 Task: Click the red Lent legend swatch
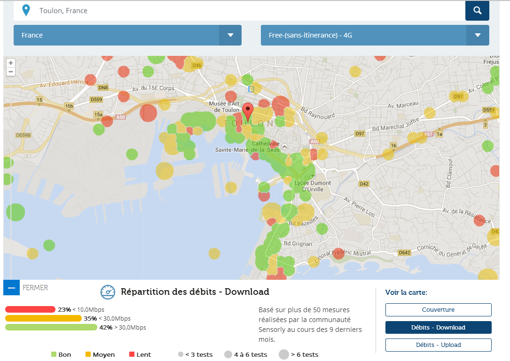[132, 354]
